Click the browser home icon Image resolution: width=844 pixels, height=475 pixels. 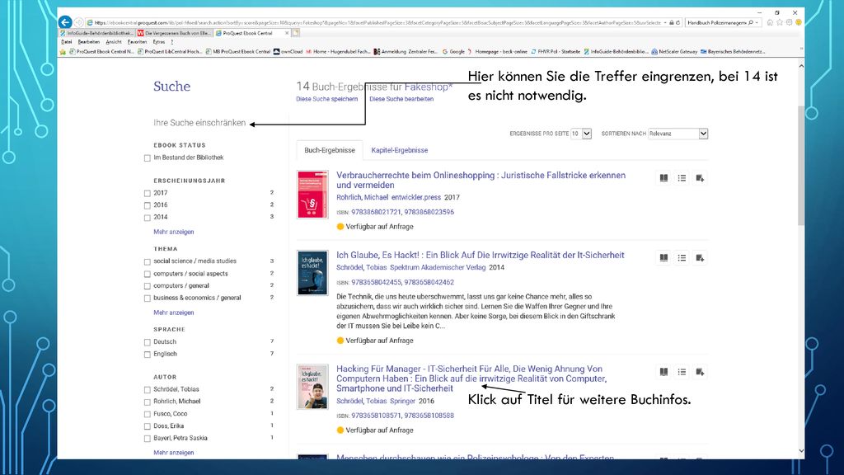tap(771, 22)
